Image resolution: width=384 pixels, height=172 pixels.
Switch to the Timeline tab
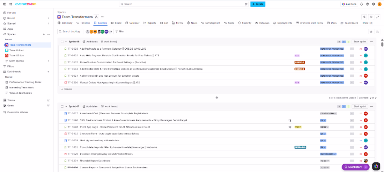pos(83,23)
